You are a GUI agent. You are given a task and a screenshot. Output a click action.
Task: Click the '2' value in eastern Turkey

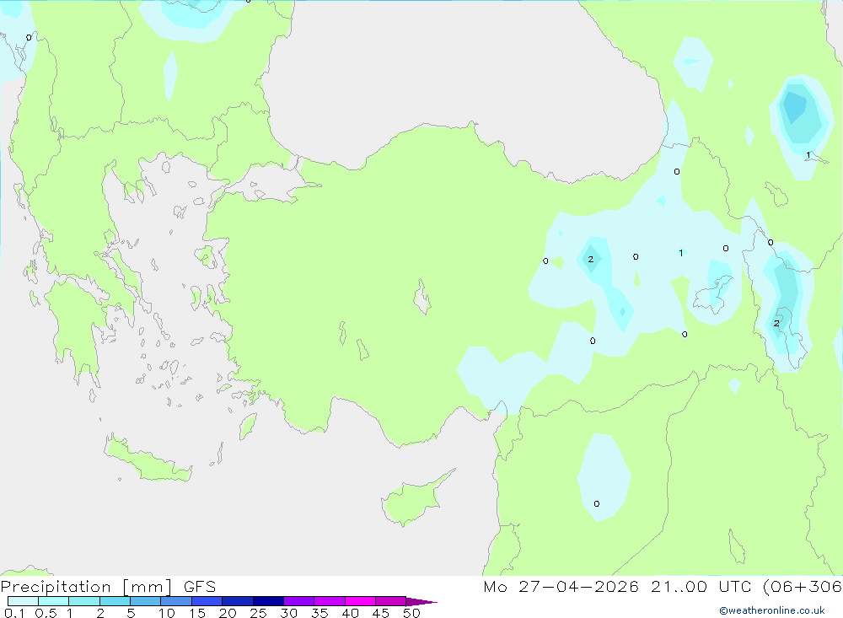pos(591,259)
